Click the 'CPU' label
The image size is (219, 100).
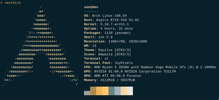pyautogui.click(x=87, y=67)
